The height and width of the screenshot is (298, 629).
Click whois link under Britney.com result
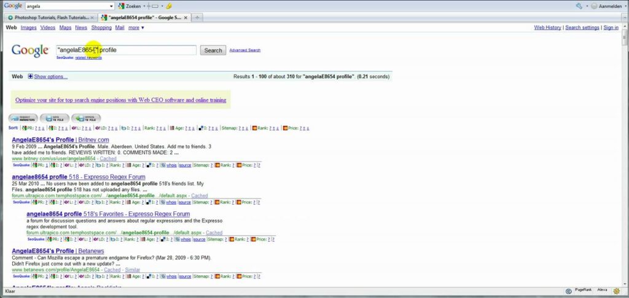tap(172, 165)
